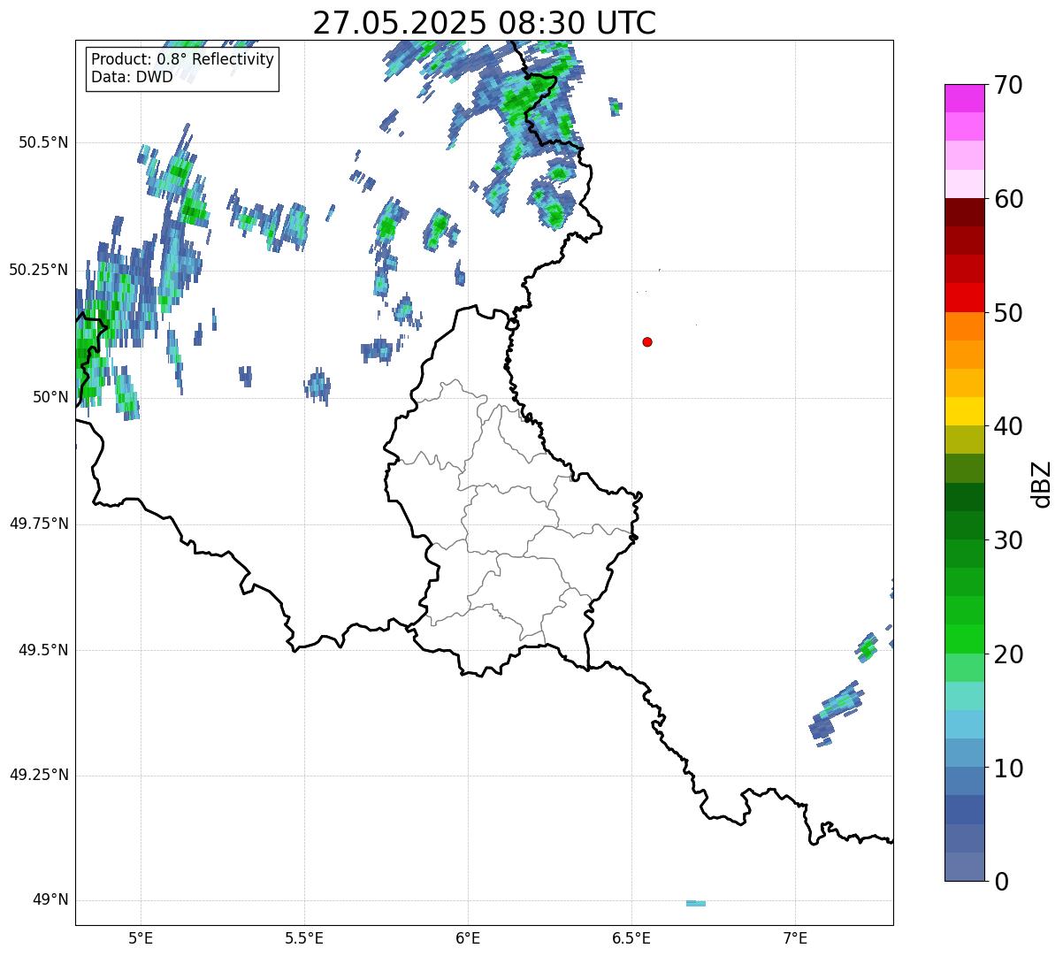Click the 5°E longitude label
The width and height of the screenshot is (1063, 956).
point(141,937)
